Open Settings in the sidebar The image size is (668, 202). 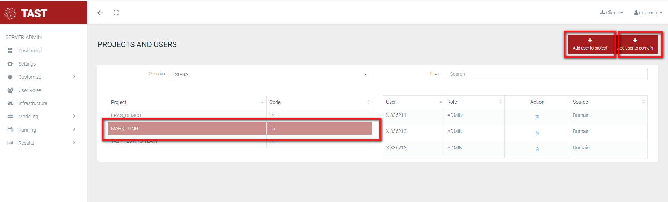coord(27,64)
